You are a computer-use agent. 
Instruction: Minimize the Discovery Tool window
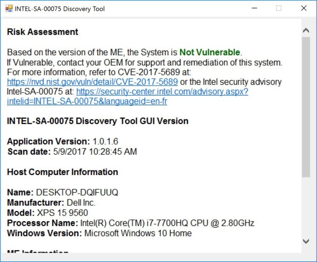coord(255,8)
